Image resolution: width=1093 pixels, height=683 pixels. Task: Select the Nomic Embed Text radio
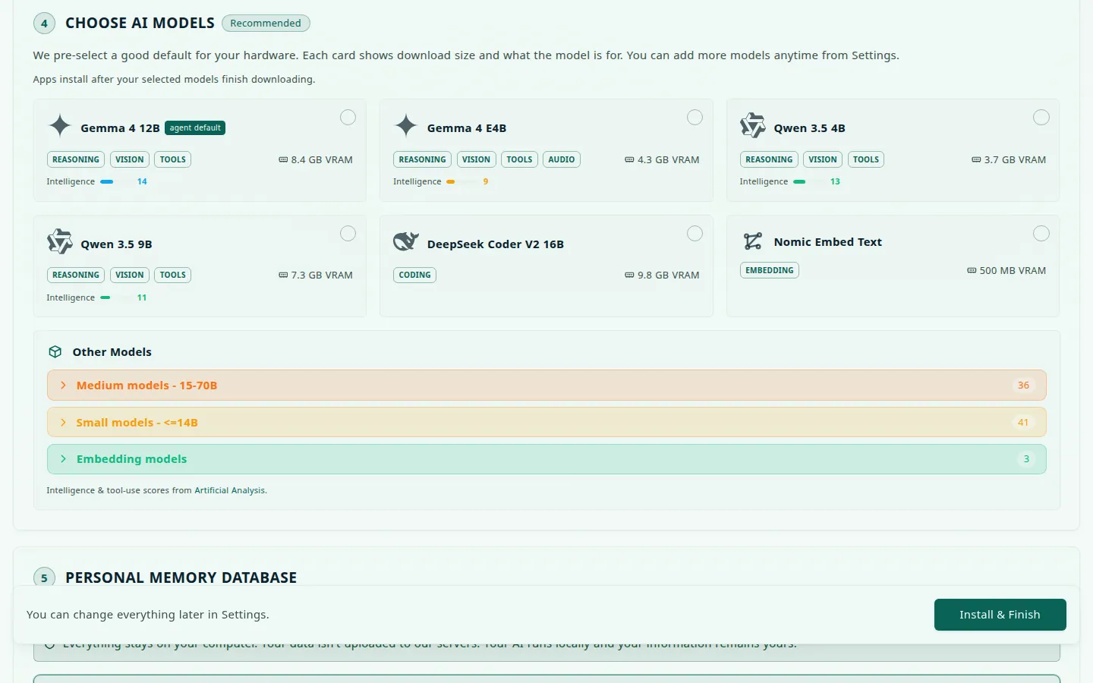pos(1041,234)
